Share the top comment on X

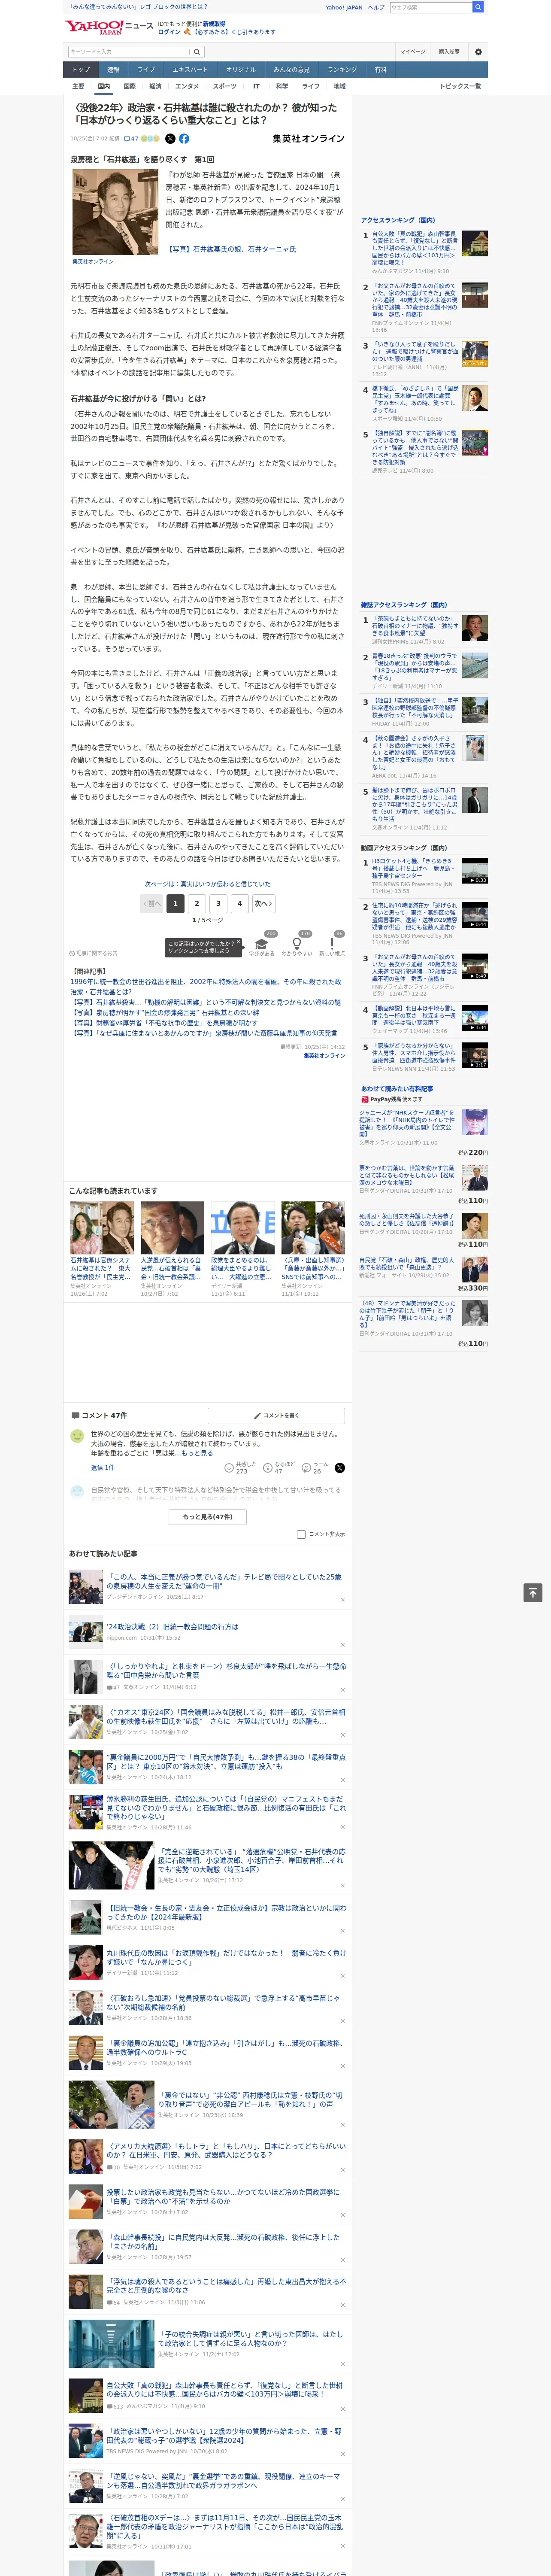coord(340,1468)
